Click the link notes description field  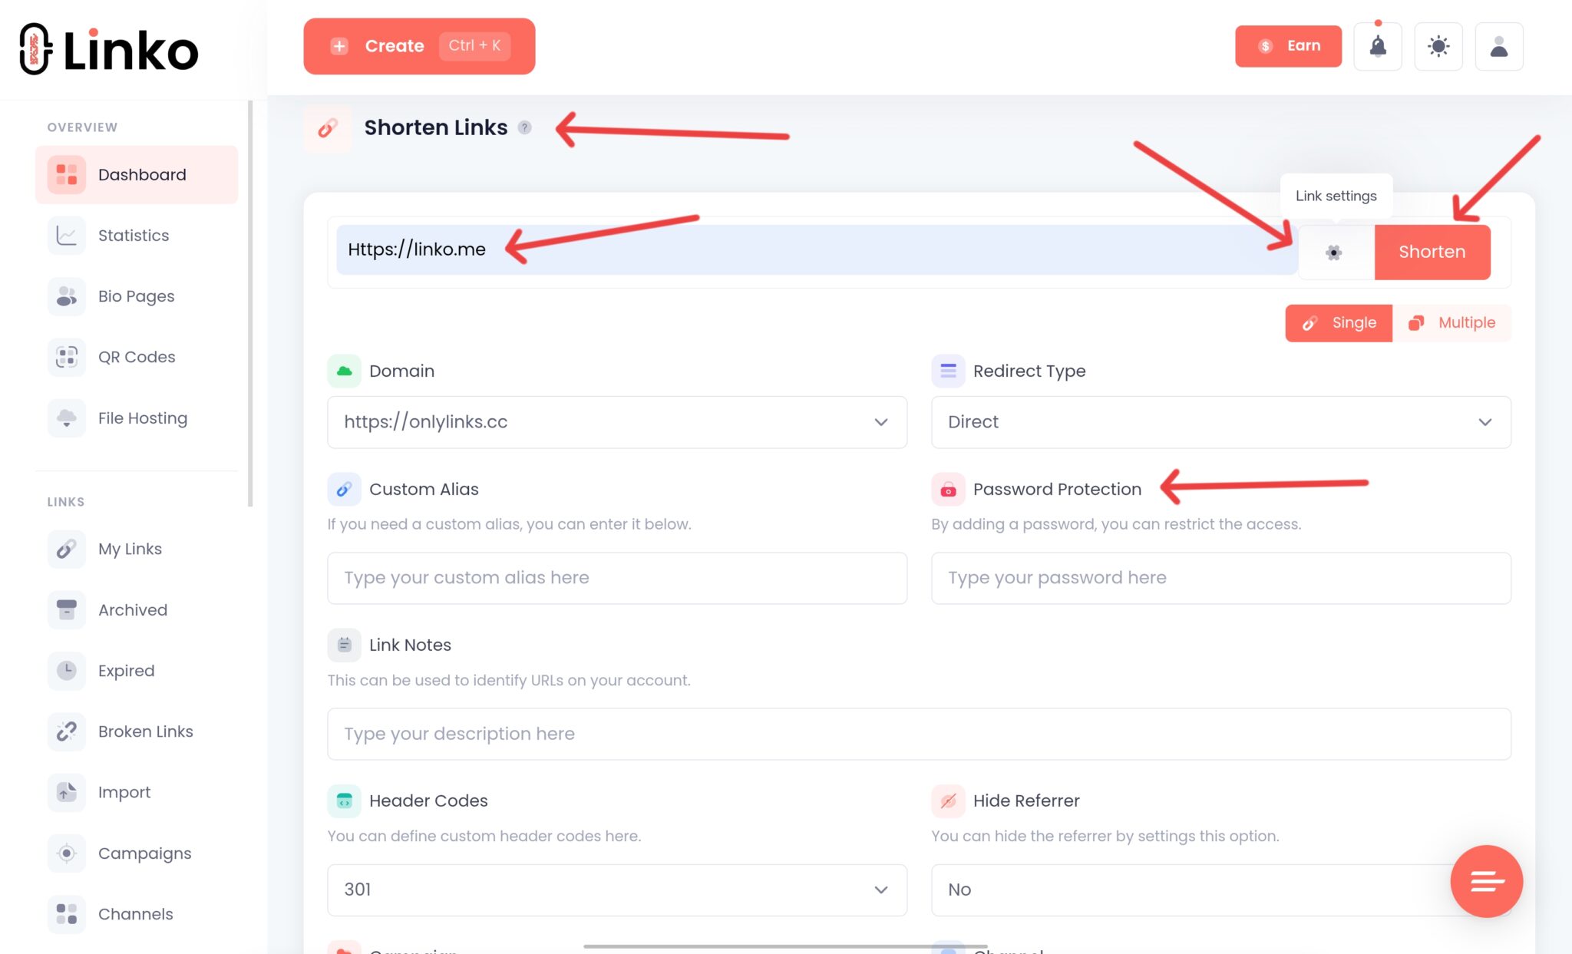[x=919, y=734]
